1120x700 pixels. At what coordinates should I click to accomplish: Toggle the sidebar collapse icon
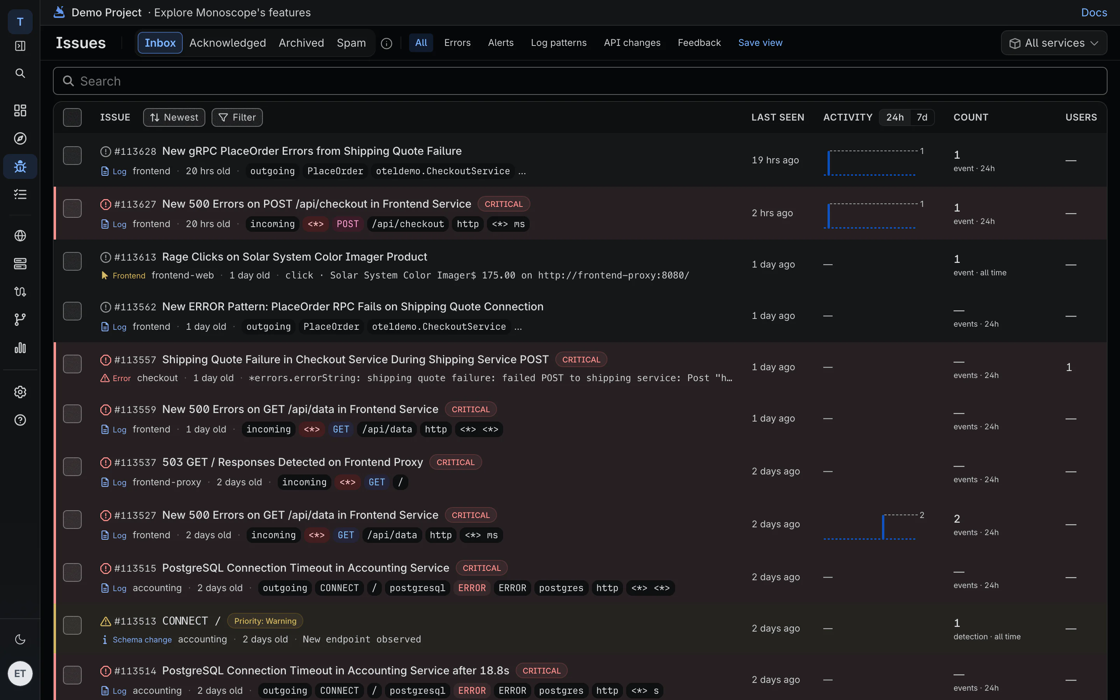20,46
